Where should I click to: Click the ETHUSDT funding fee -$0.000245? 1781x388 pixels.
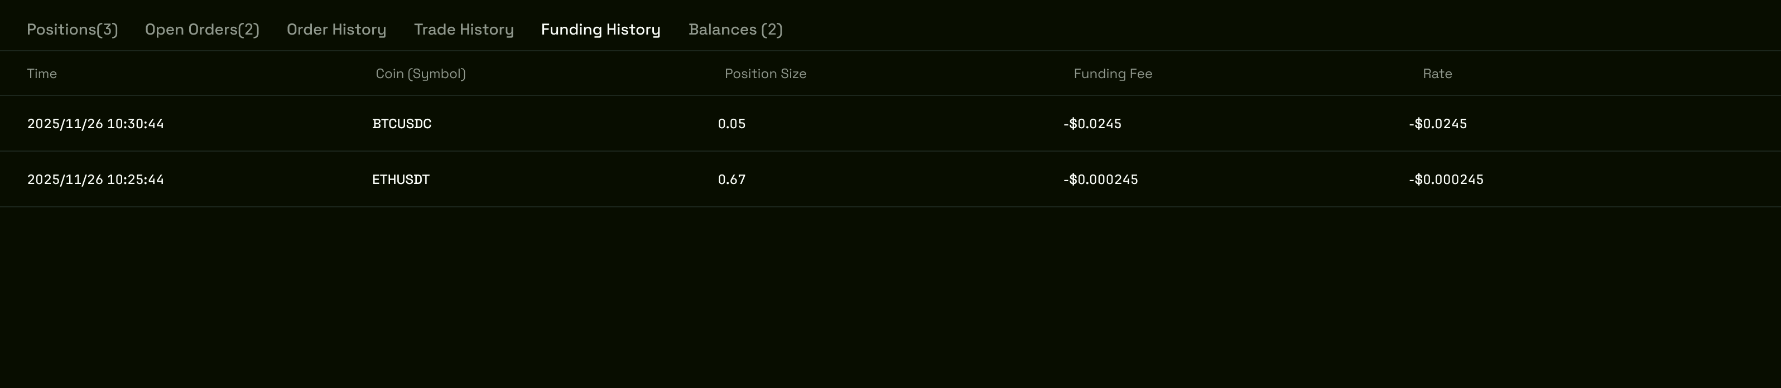click(1101, 180)
